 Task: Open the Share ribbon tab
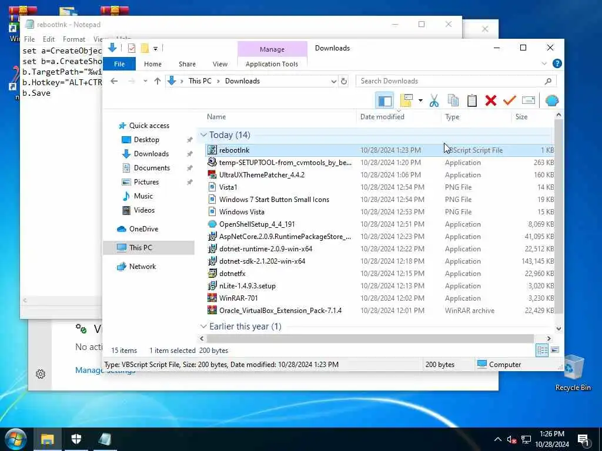click(x=187, y=64)
